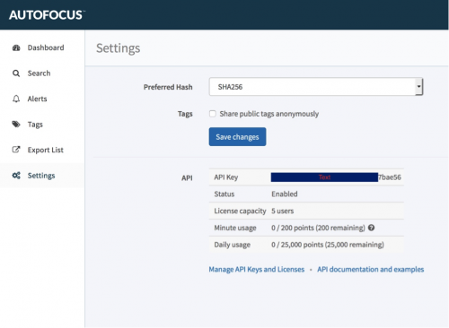This screenshot has height=328, width=449.
Task: Click the Minute usage row label
Action: [235, 228]
